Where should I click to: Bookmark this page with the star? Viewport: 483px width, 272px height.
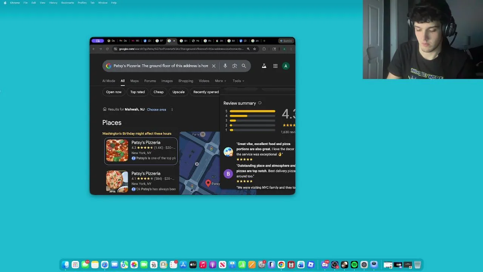click(x=254, y=49)
